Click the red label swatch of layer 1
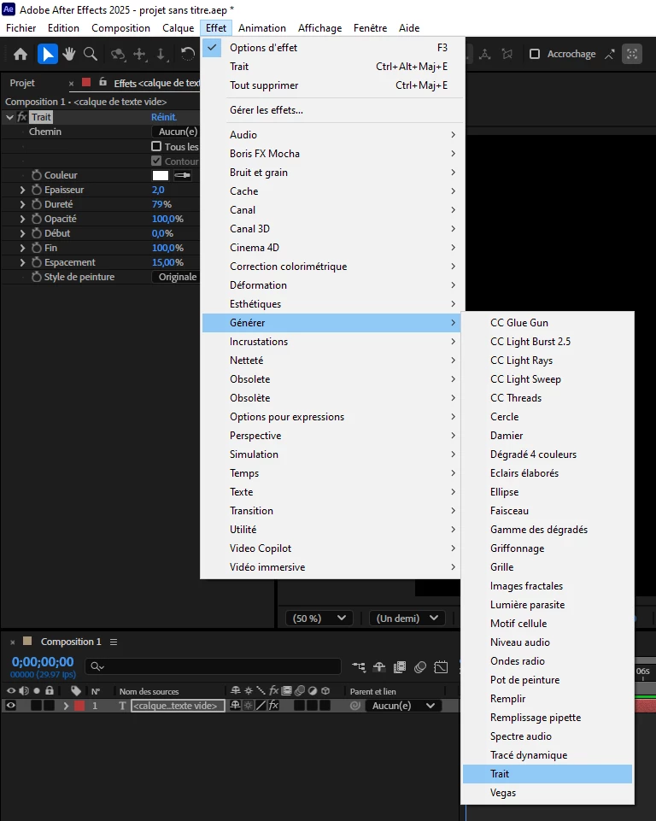The image size is (656, 821). pos(79,706)
